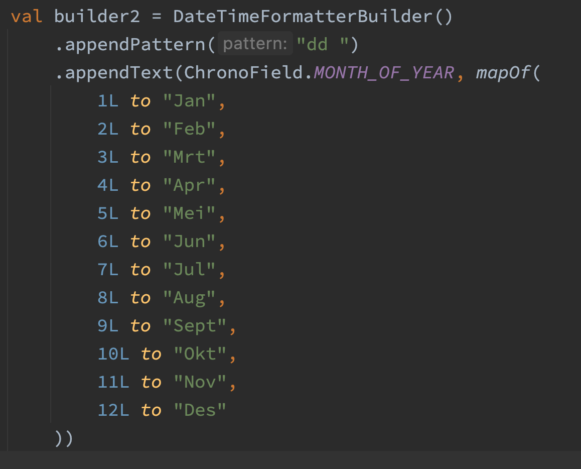Click the "Mrt" string

coord(189,157)
